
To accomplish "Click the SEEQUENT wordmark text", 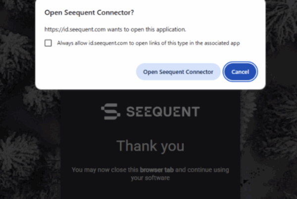I will [x=162, y=112].
